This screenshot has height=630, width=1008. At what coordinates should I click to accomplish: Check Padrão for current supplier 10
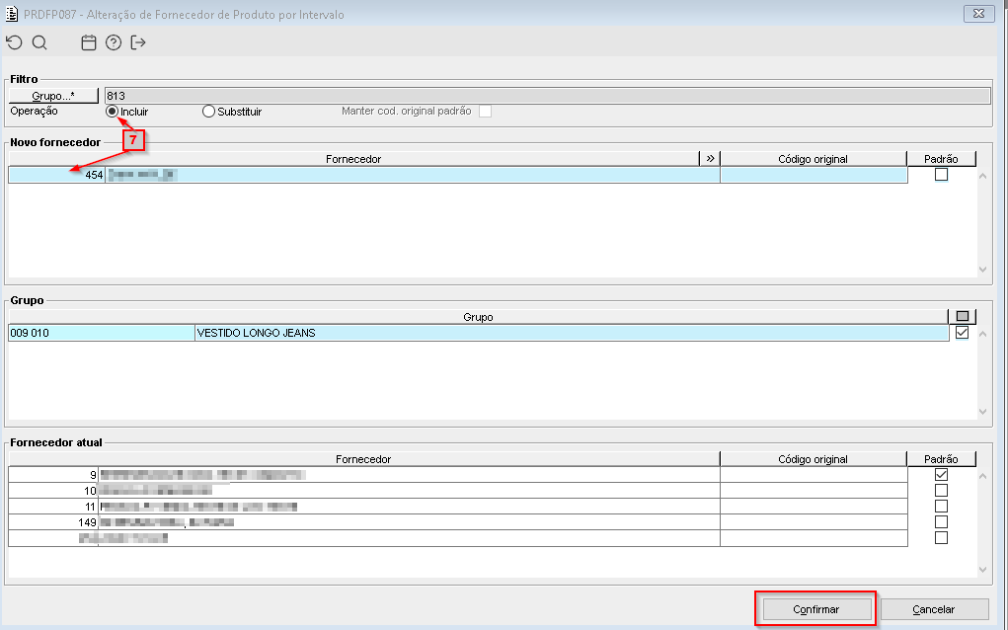pos(941,491)
